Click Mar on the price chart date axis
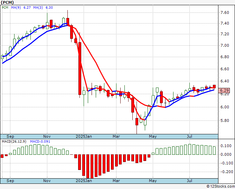This screenshot has width=235, height=189. click(x=116, y=136)
